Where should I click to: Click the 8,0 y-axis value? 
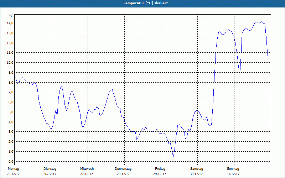(11, 83)
